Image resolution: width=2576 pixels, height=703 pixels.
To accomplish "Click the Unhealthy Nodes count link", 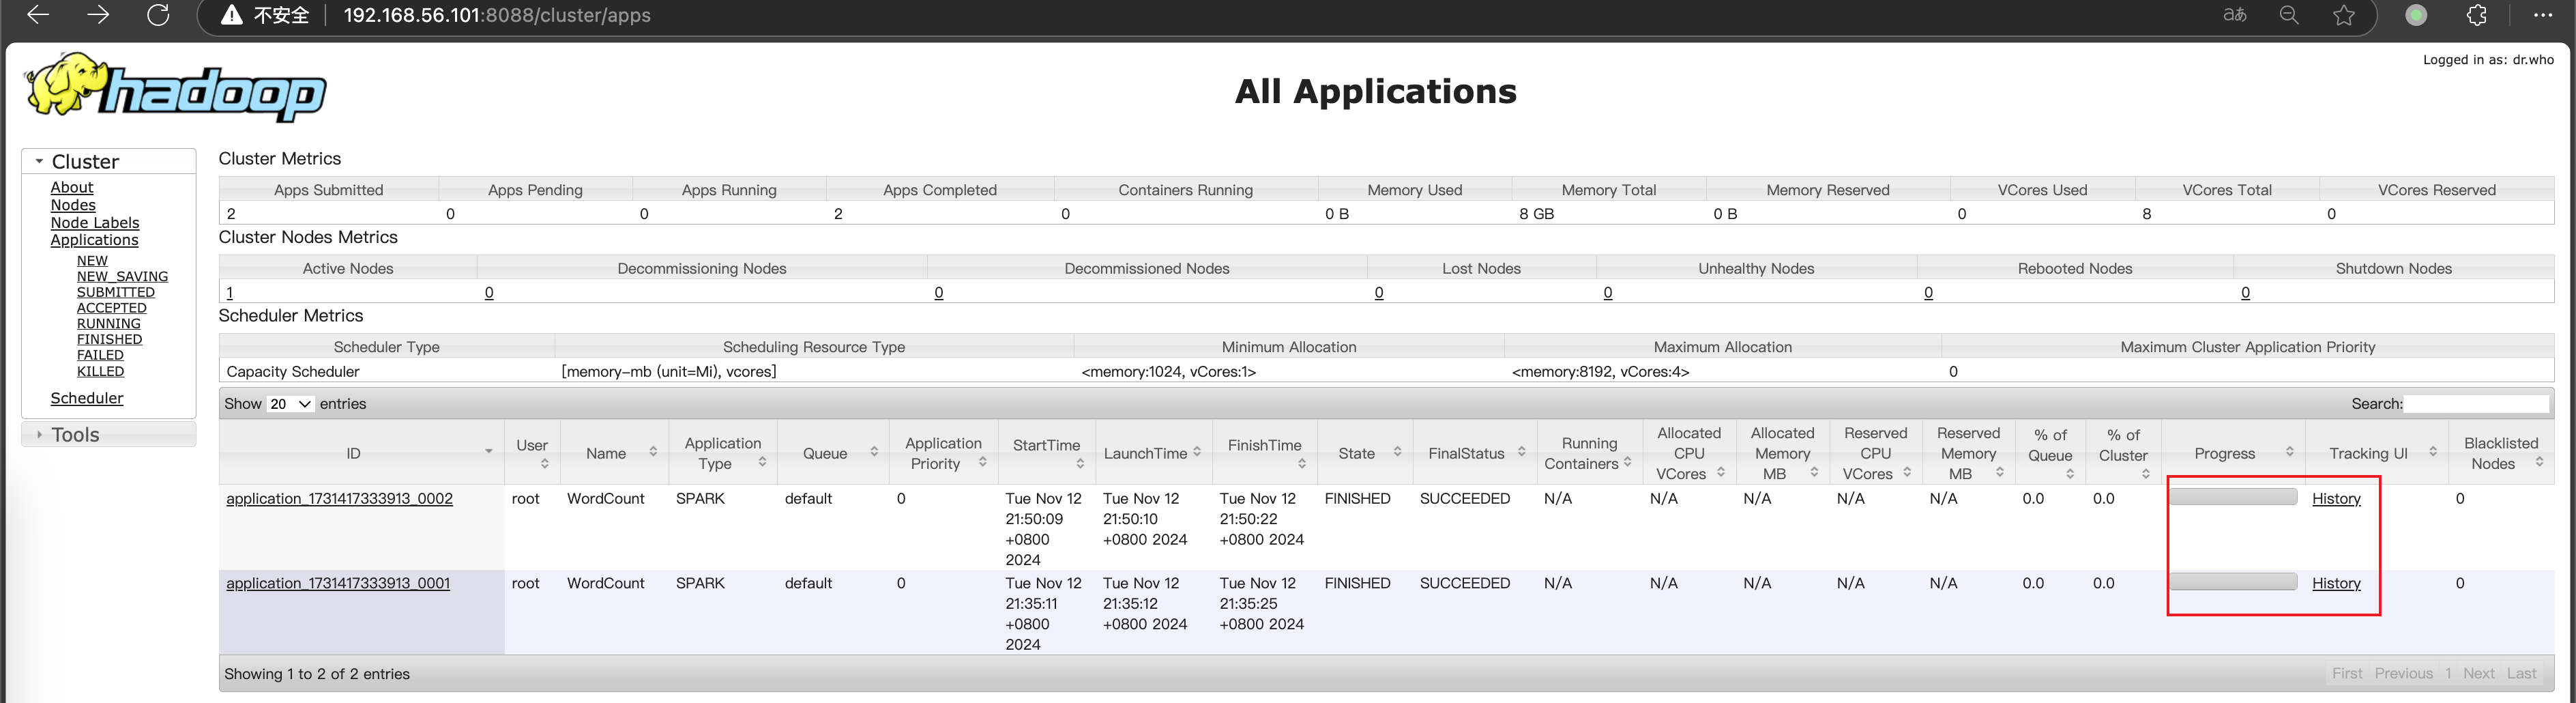I will pyautogui.click(x=1608, y=293).
